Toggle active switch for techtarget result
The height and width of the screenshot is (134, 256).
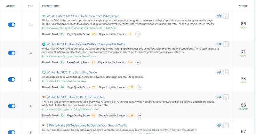click(x=12, y=25)
